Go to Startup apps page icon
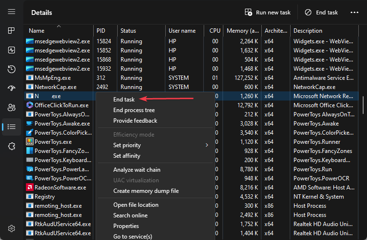 click(12, 88)
